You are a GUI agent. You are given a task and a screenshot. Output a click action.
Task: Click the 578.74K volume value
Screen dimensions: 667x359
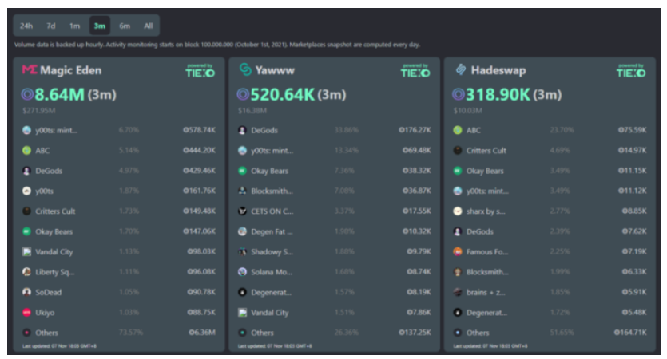pyautogui.click(x=199, y=130)
